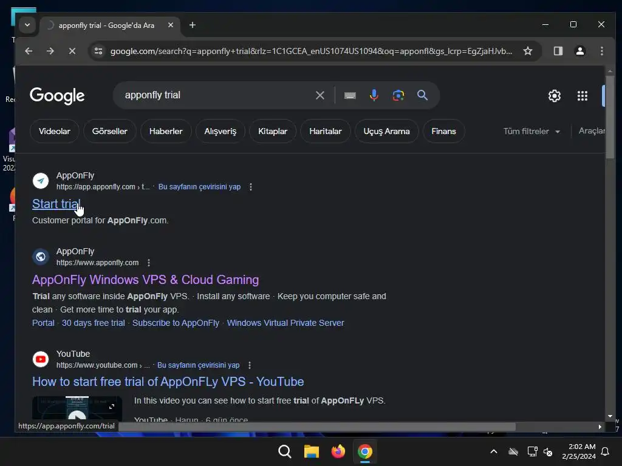Open a new tab with plus button
622x466 pixels.
point(193,25)
